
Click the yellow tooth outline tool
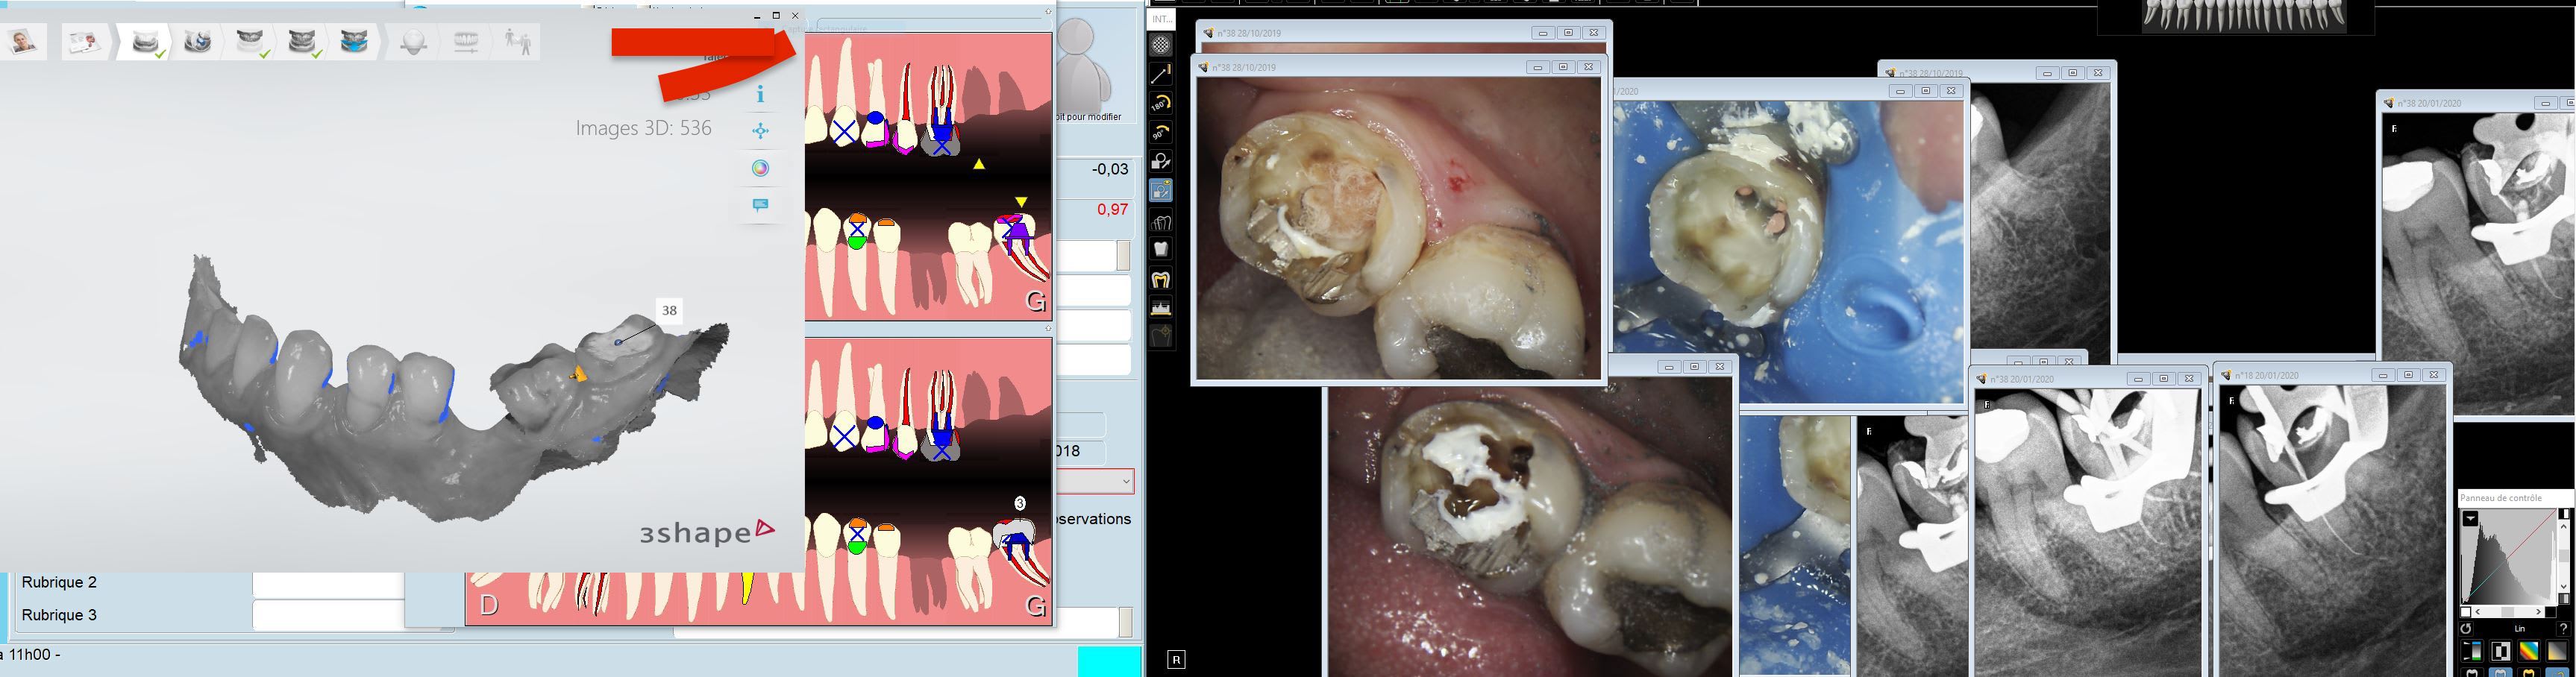[x=1160, y=279]
